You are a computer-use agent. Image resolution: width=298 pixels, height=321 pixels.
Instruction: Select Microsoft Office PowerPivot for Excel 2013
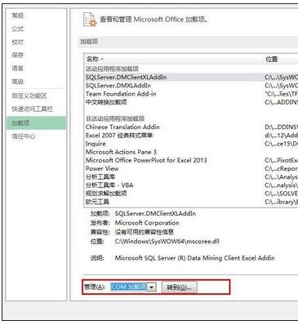click(x=191, y=160)
